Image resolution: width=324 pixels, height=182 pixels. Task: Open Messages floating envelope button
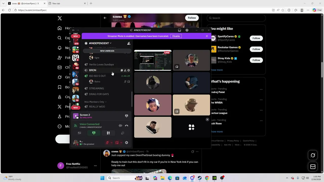[313, 167]
